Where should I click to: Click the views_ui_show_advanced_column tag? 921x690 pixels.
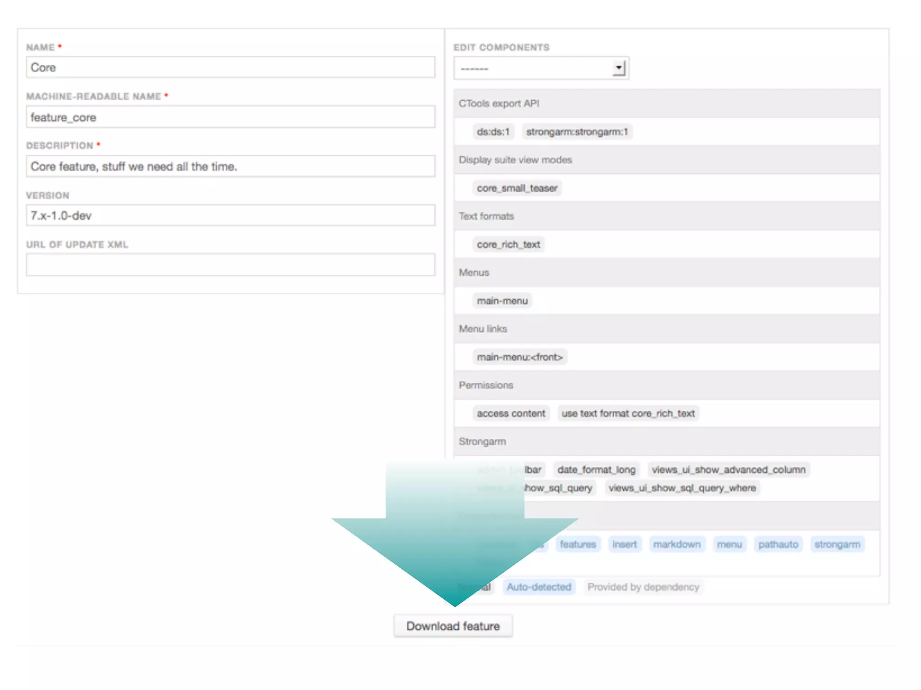tap(729, 469)
